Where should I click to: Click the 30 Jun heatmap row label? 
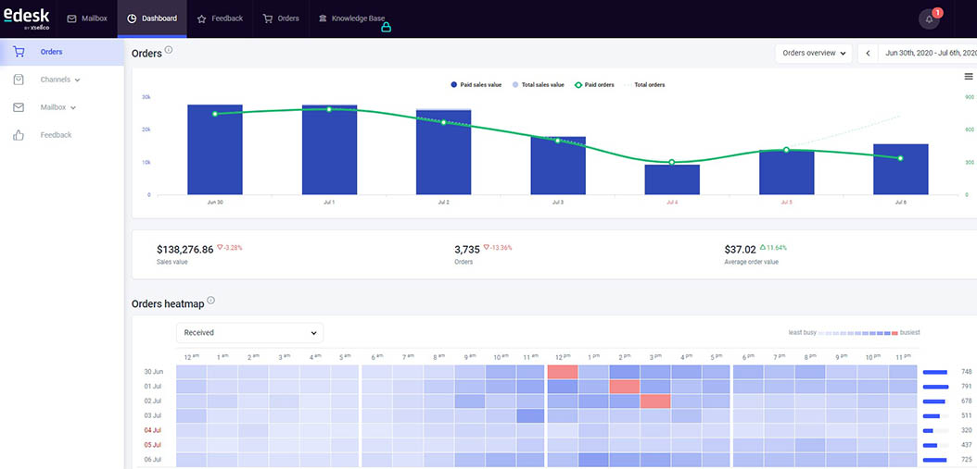pyautogui.click(x=153, y=371)
